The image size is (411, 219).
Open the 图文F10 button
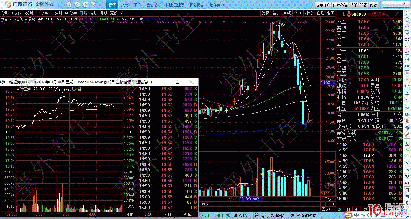click(x=328, y=209)
